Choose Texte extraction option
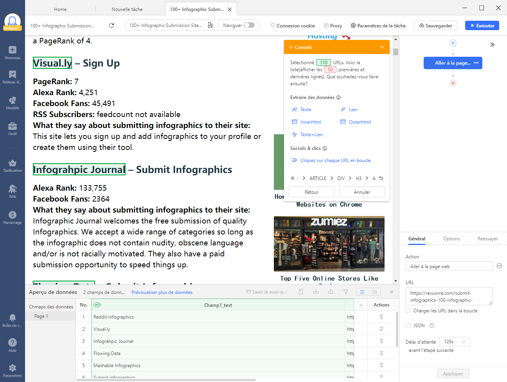Image resolution: width=507 pixels, height=382 pixels. point(302,110)
